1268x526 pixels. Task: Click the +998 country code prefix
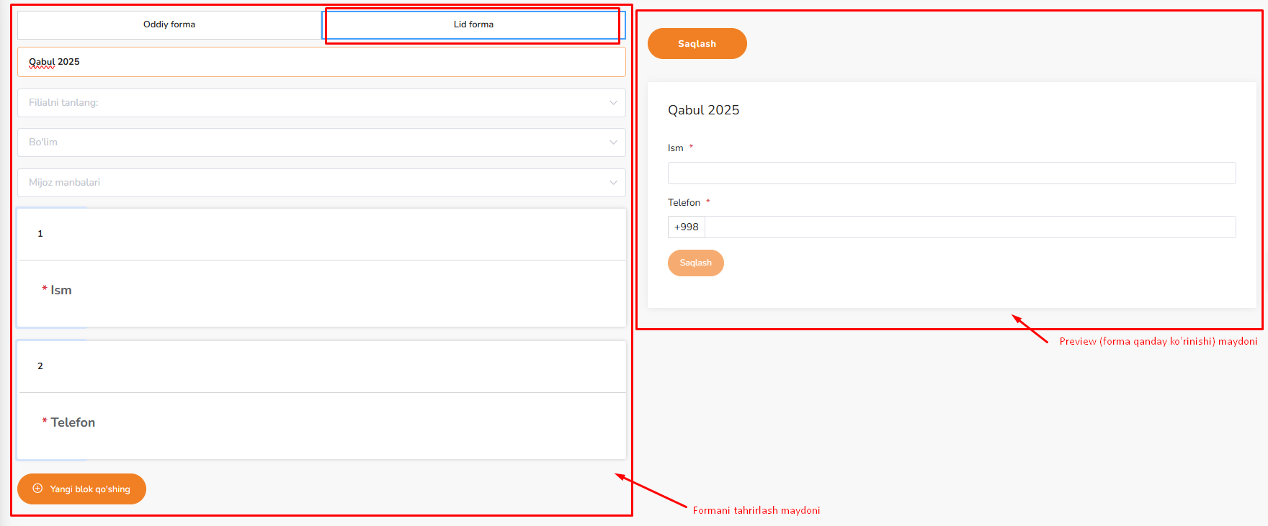(686, 227)
